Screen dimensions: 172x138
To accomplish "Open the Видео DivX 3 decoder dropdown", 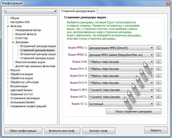I will click(x=121, y=69).
